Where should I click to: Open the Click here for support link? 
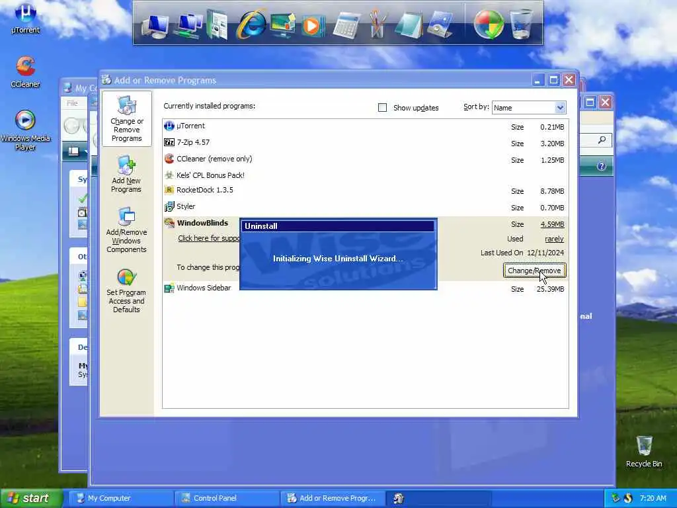[x=209, y=238]
